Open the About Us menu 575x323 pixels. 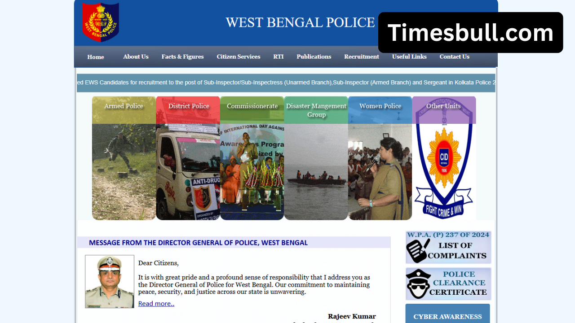136,57
